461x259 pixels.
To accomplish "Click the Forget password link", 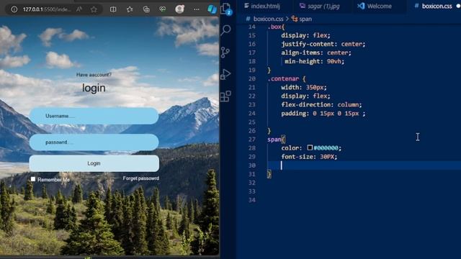I will 141,178.
